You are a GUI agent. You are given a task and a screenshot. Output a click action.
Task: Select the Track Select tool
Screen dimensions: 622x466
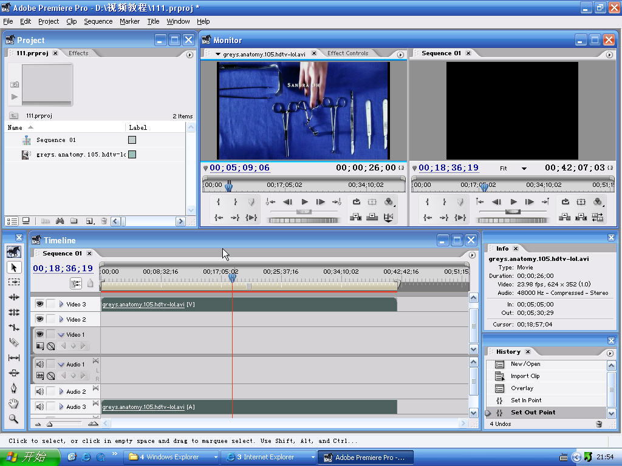point(14,282)
